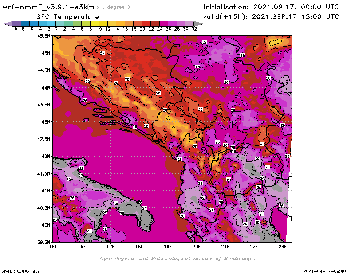Click the 41N latitude label
The image size is (355, 274).
click(x=46, y=191)
